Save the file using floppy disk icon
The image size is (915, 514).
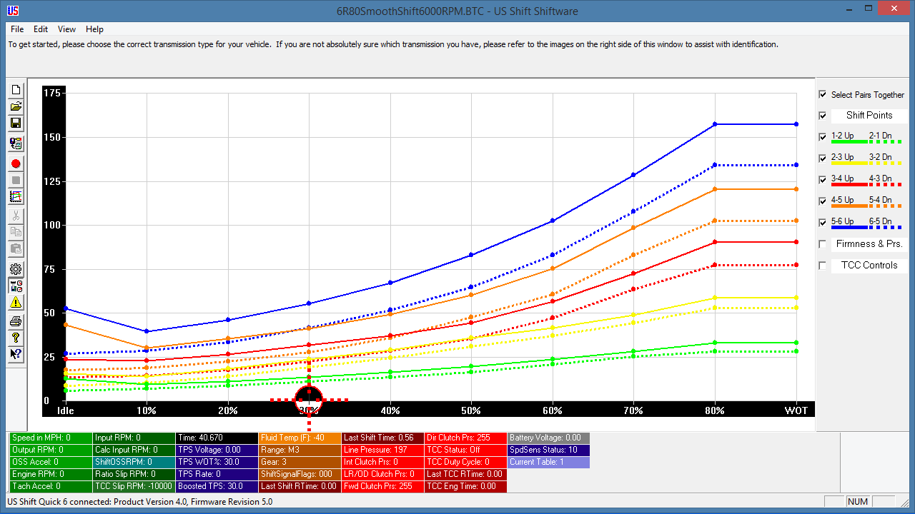16,124
